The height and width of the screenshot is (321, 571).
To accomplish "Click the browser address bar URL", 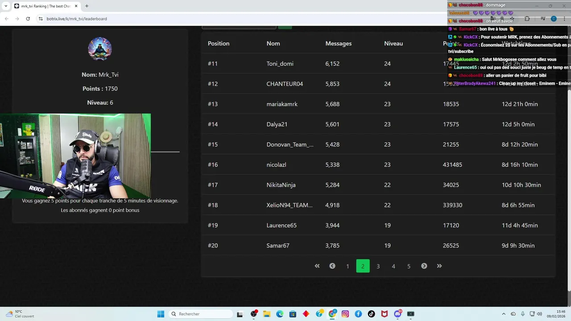I will coord(77,19).
